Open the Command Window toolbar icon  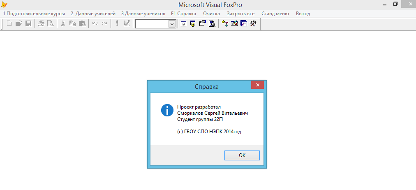pos(183,24)
